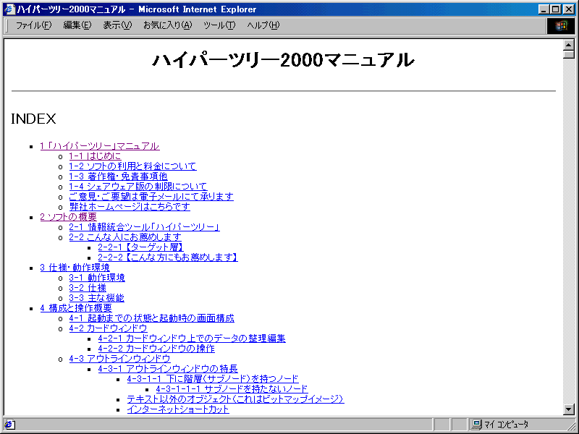The height and width of the screenshot is (434, 579).
Task: Click the scrollbar down arrow
Action: coord(569,409)
